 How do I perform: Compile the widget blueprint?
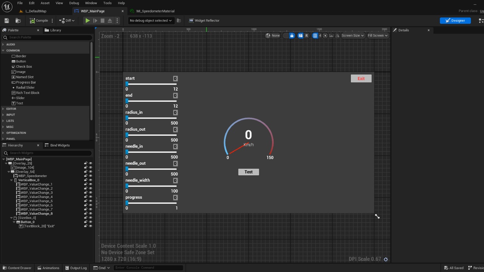pyautogui.click(x=39, y=20)
